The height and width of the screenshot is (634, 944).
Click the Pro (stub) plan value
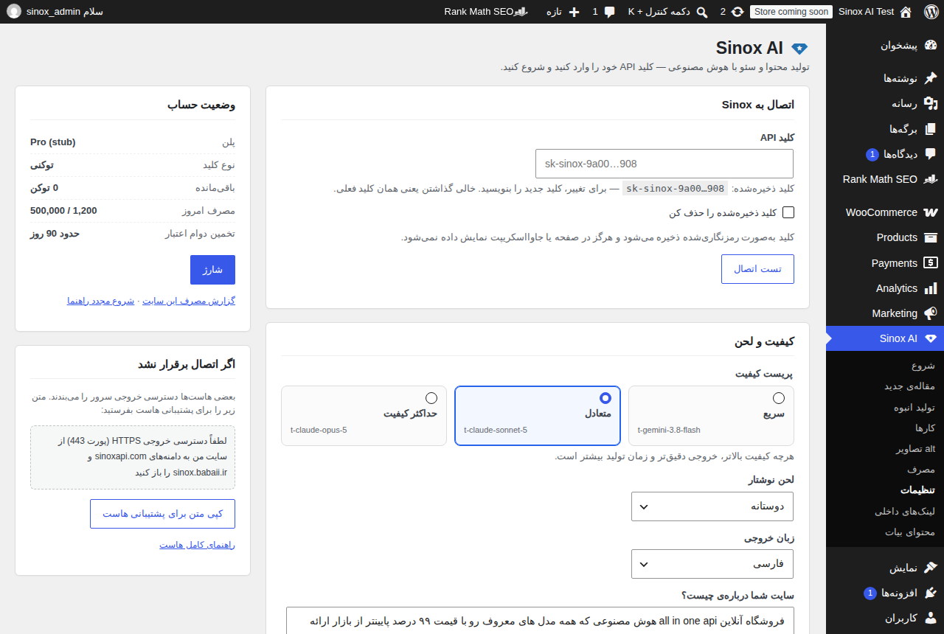tap(53, 142)
